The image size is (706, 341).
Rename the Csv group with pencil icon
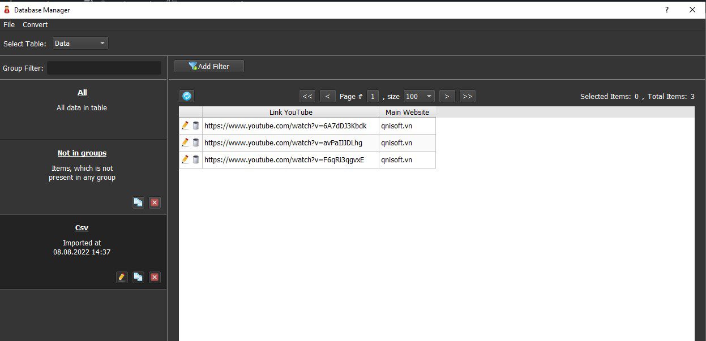122,277
